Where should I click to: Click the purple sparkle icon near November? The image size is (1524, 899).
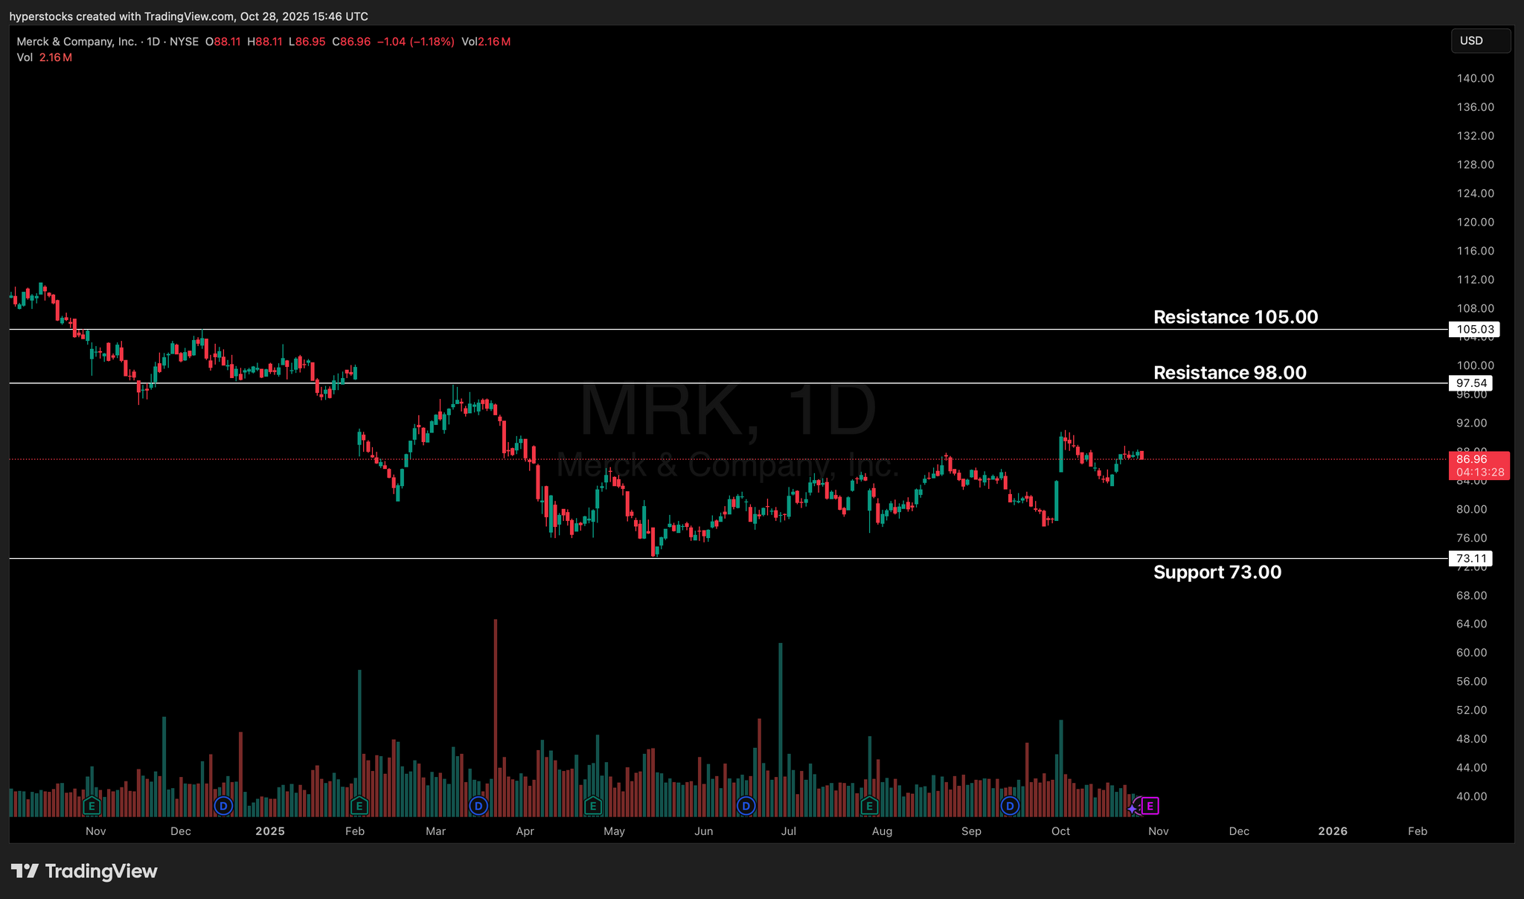(x=1133, y=808)
